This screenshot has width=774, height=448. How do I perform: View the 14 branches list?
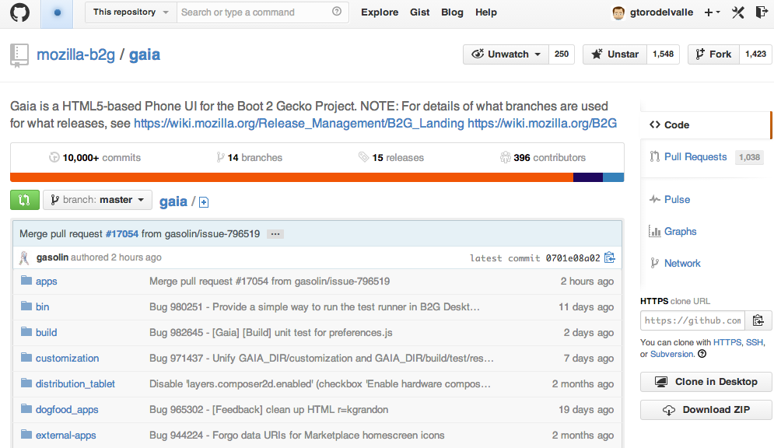(x=249, y=157)
